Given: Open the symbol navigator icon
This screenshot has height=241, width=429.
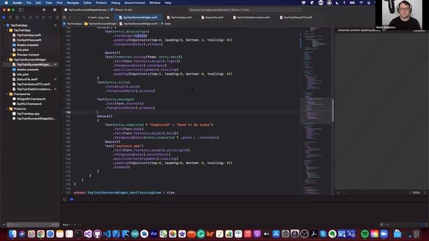Looking at the screenshot, I should pyautogui.click(x=17, y=17).
